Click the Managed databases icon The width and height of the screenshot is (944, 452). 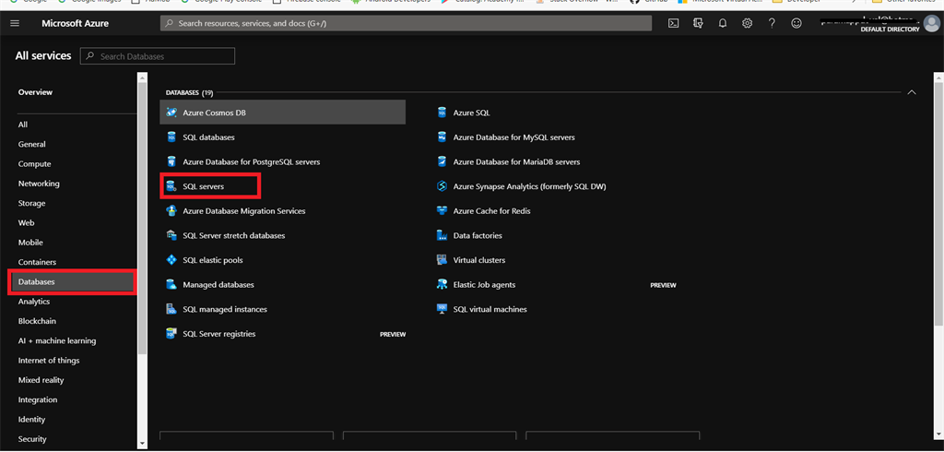[171, 284]
